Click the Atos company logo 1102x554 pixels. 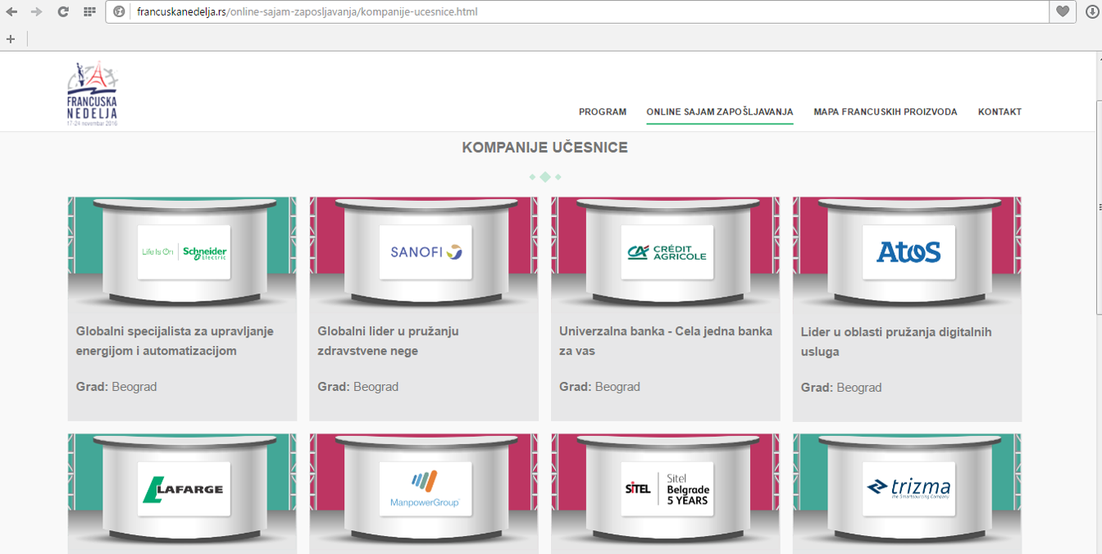908,252
